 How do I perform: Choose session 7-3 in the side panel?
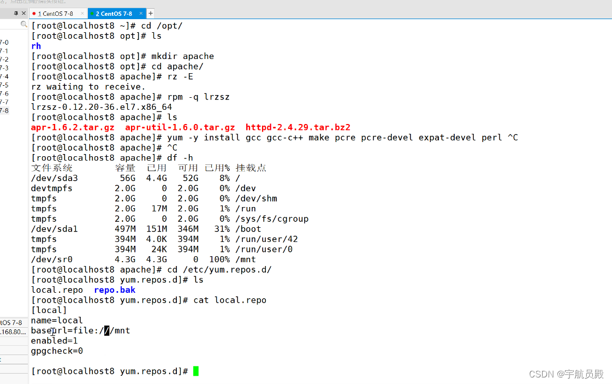pos(4,68)
